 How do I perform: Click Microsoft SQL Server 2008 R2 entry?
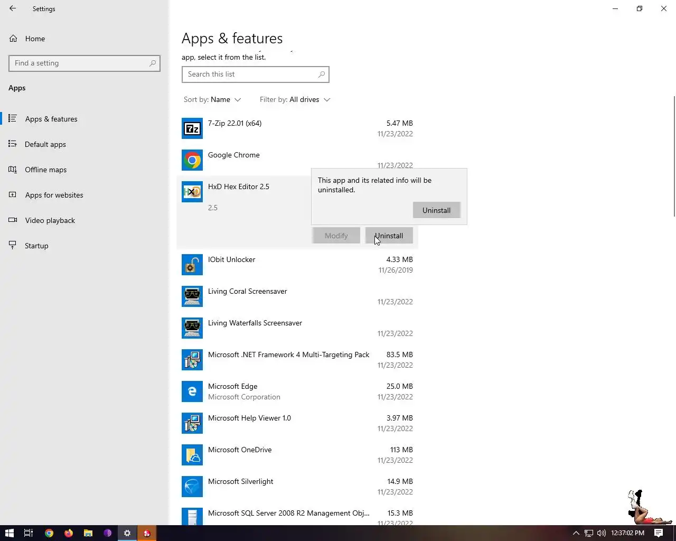coord(288,513)
